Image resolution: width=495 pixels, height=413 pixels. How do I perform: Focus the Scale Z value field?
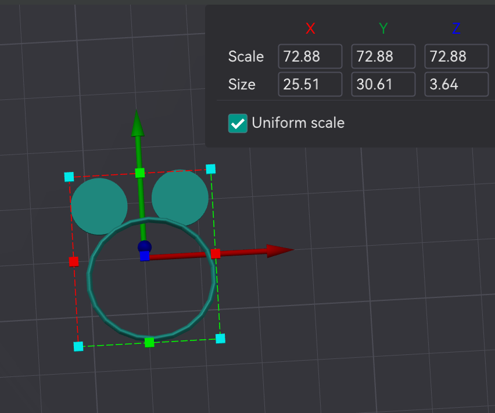[457, 56]
